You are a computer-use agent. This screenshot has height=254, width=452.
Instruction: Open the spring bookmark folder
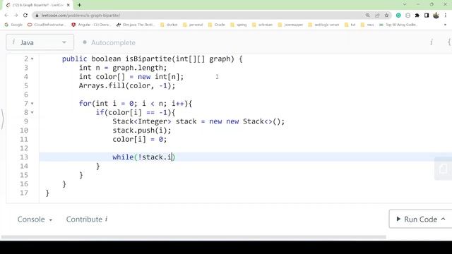coord(239,25)
